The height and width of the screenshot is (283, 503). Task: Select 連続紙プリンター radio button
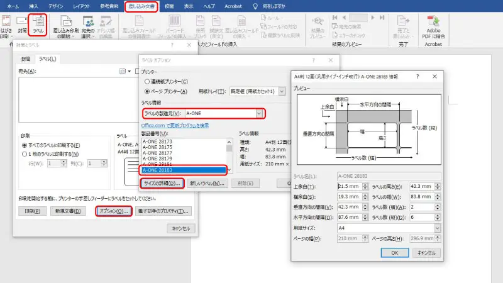coord(147,82)
